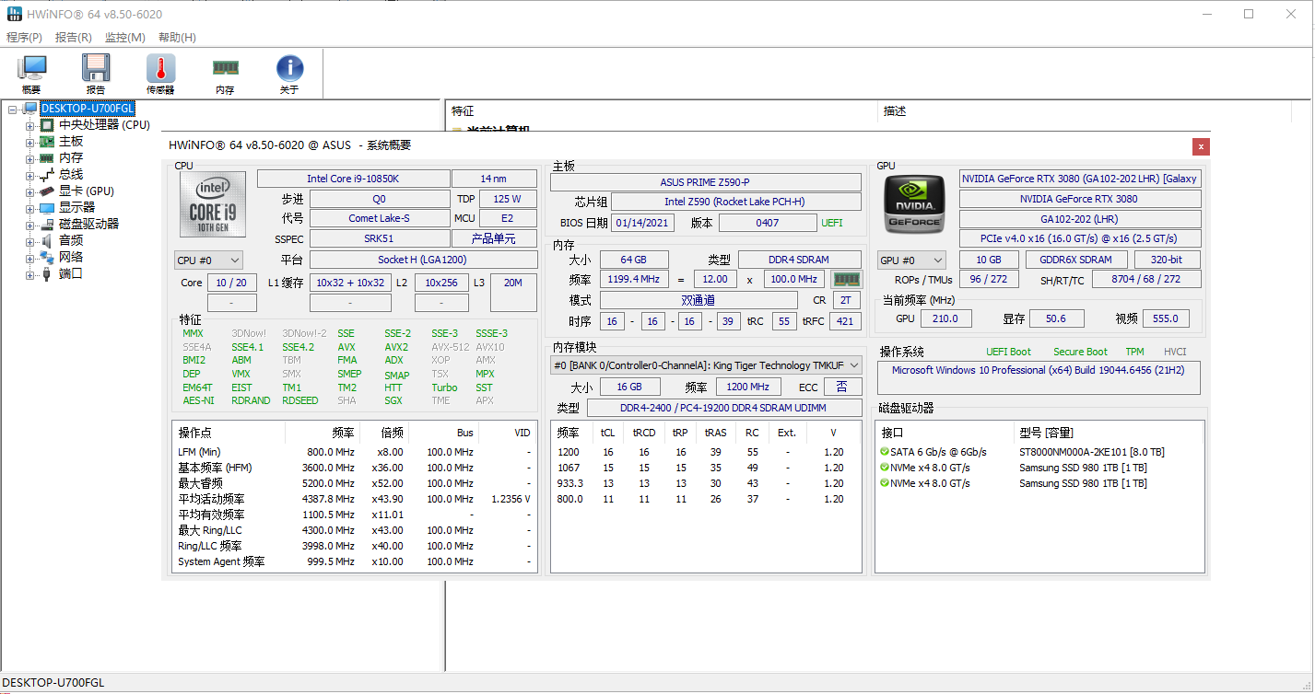Viewport: 1315px width, 694px height.
Task: Open the 报告(R) menu
Action: click(x=74, y=38)
